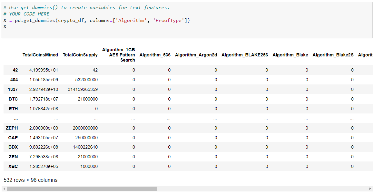375x195 pixels.
Task: Click XBC's TotalCoinsMined value 1.283270e+05
Action: [44, 166]
